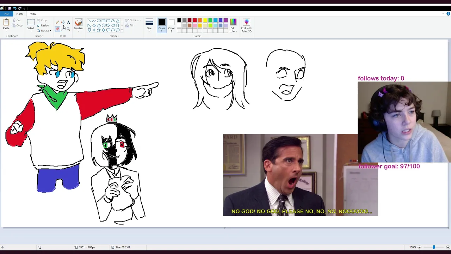The height and width of the screenshot is (254, 451).
Task: Open the Select dropdown arrow
Action: coord(31,31)
